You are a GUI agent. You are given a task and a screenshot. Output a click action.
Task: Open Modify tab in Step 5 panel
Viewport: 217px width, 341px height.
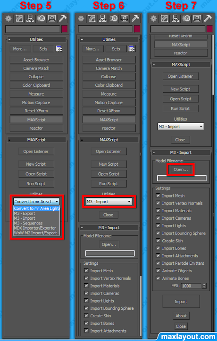pos(19,18)
